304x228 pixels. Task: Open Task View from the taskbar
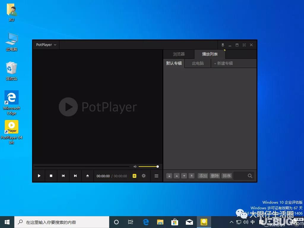tap(131, 222)
